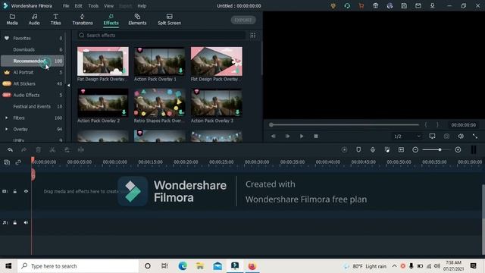Click the Redo icon
The image size is (485, 273).
23,150
